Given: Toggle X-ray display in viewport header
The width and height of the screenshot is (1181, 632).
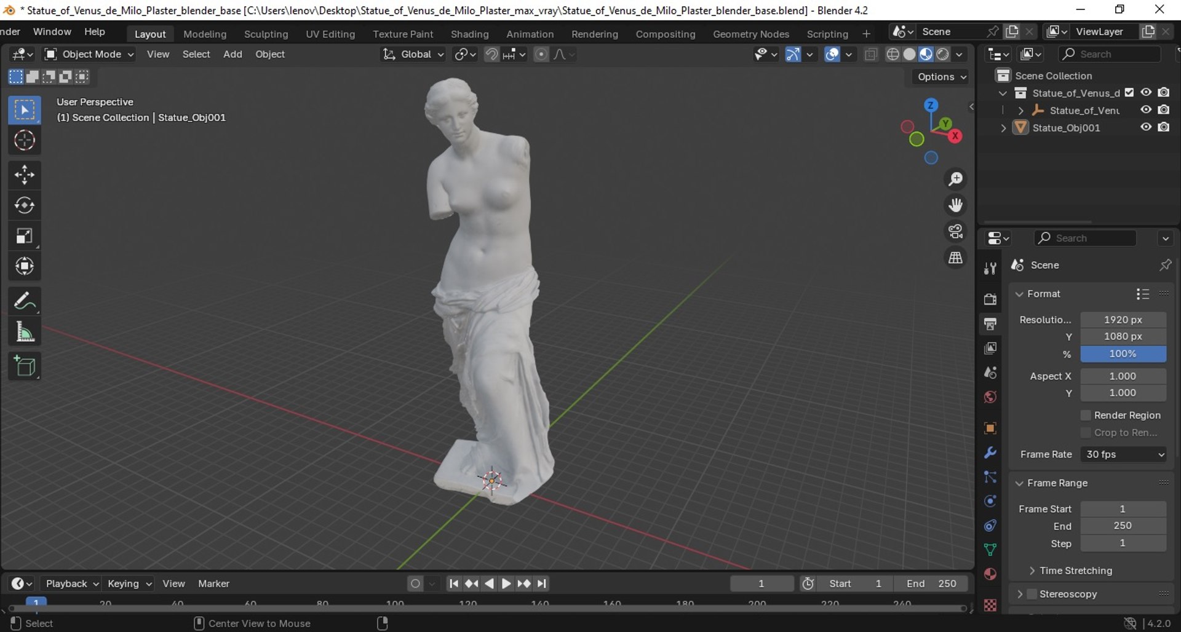Looking at the screenshot, I should click(x=870, y=55).
